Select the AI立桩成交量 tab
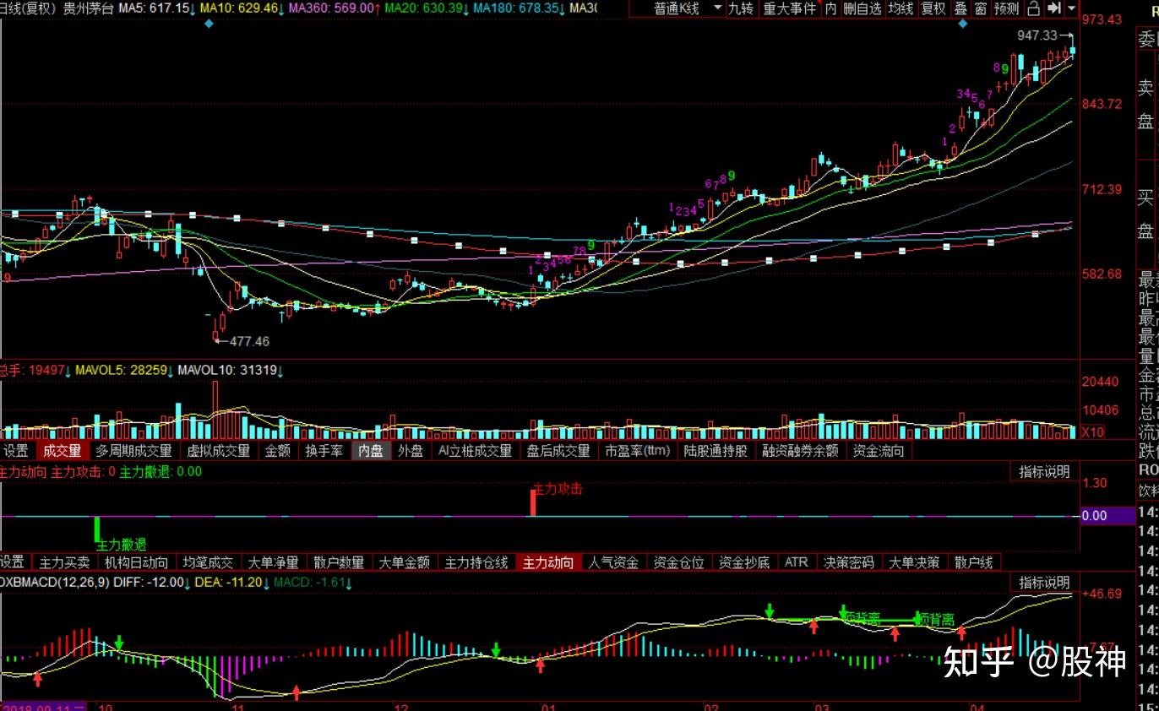 tap(475, 451)
